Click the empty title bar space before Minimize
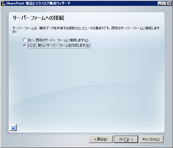 (x=117, y=3)
